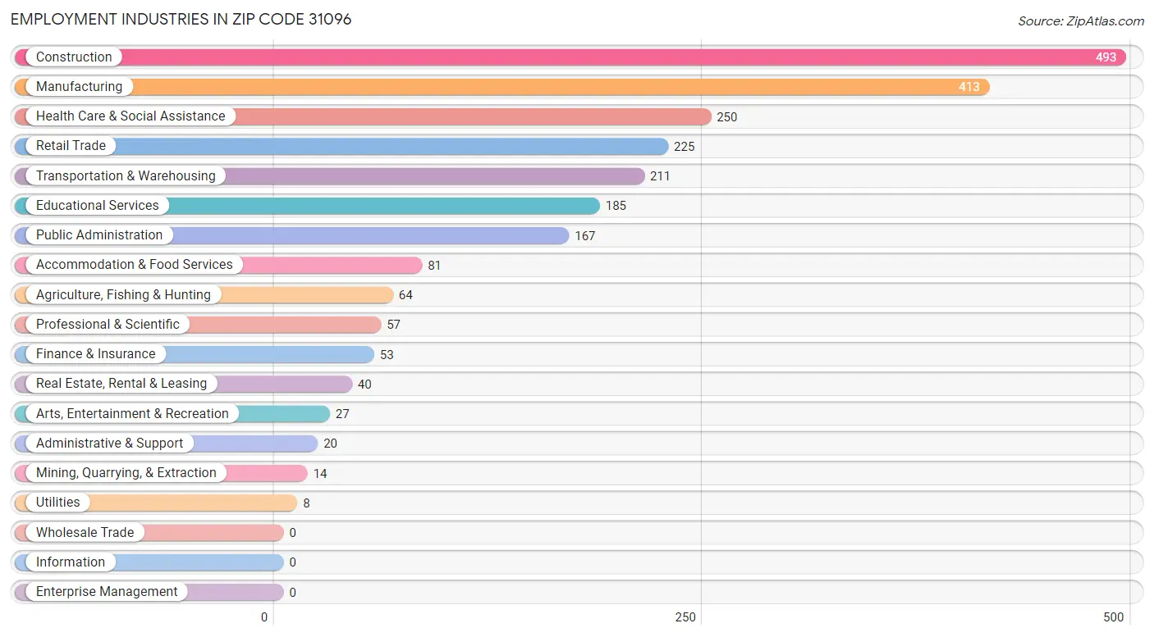Screen dimensions: 1154x637
Task: Click the 493 value on Construction bar
Action: pos(1106,57)
